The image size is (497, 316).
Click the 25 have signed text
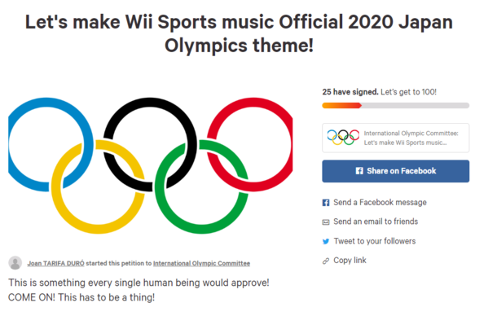[350, 92]
